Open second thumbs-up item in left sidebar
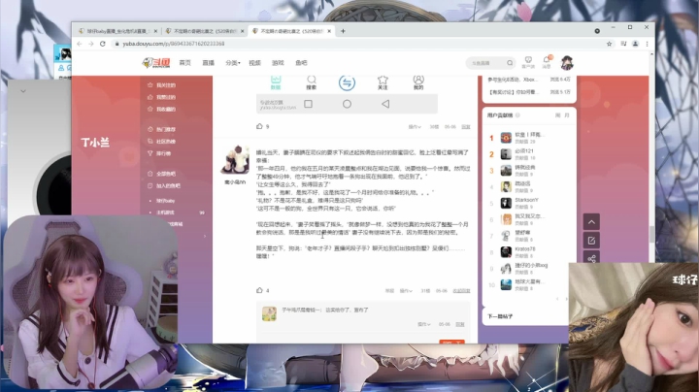Image resolution: width=699 pixels, height=392 pixels. [x=161, y=97]
